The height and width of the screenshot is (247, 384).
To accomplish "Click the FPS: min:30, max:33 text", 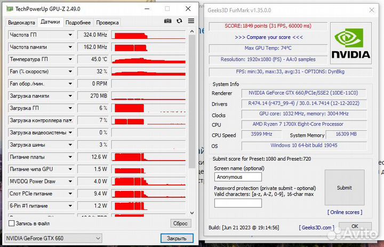I will click(x=290, y=71).
